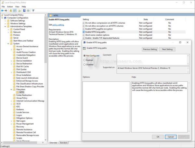
Task: Click OK in the policy dialog
Action: pyautogui.click(x=158, y=137)
